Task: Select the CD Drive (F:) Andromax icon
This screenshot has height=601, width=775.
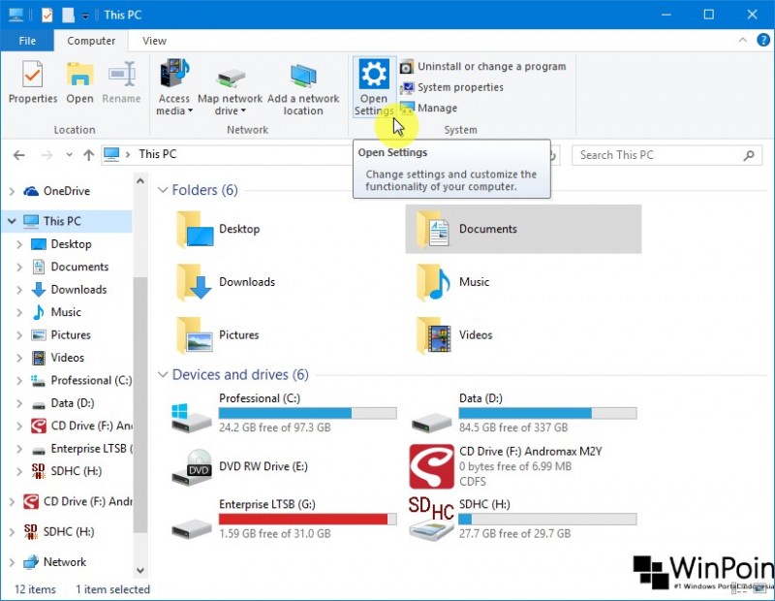Action: tap(431, 466)
